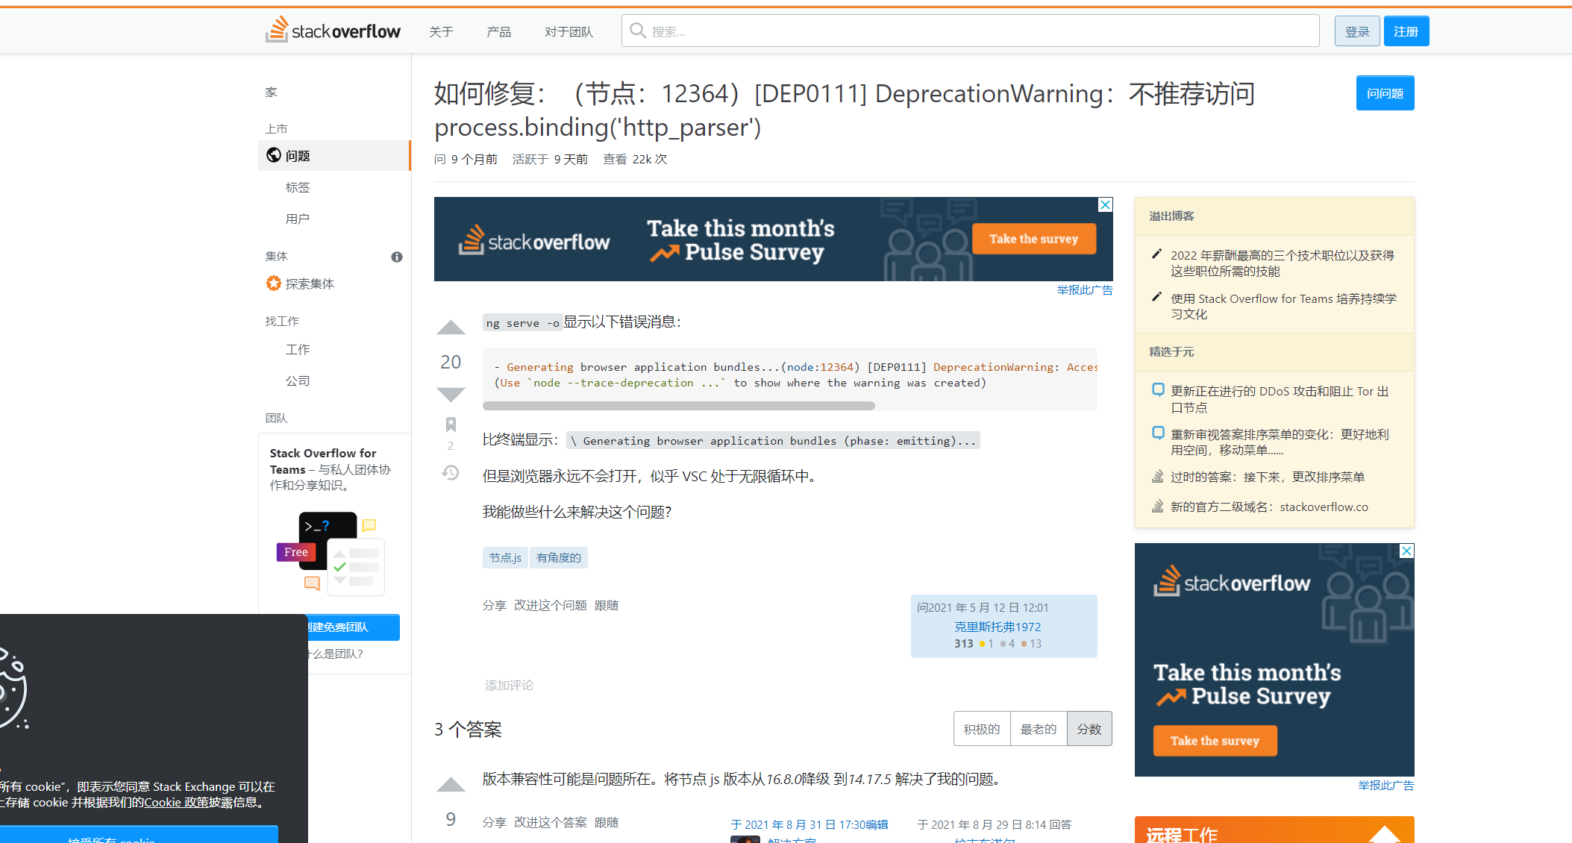Image resolution: width=1572 pixels, height=843 pixels.
Task: Click 分享 under the question
Action: (495, 605)
